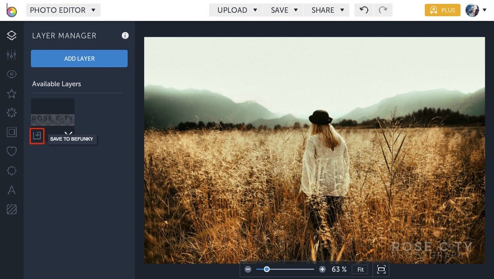The image size is (494, 279).
Task: Upgrade with the Plus button
Action: 442,10
